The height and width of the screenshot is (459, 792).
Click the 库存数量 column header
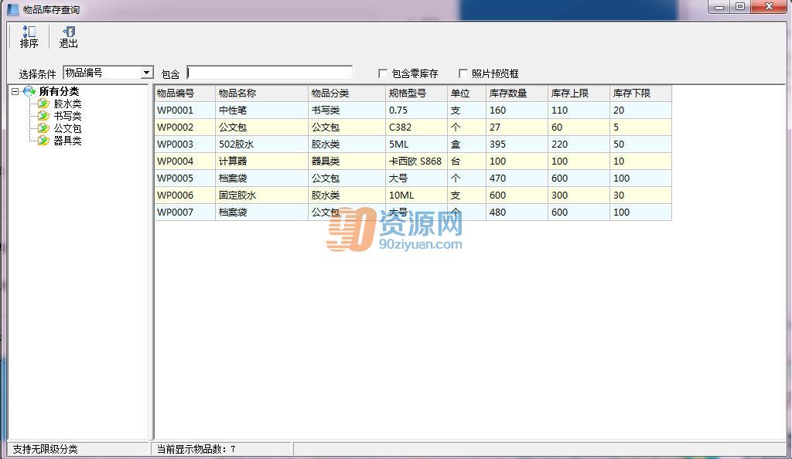pyautogui.click(x=517, y=93)
